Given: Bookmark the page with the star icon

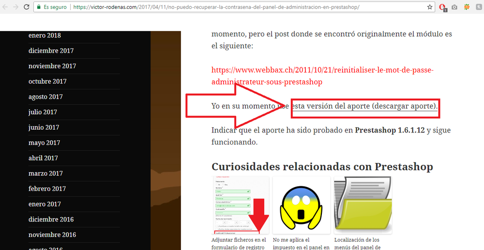Looking at the screenshot, I should click(430, 7).
